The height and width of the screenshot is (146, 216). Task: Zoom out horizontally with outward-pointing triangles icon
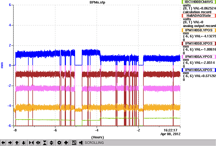pyautogui.click(x=38, y=143)
